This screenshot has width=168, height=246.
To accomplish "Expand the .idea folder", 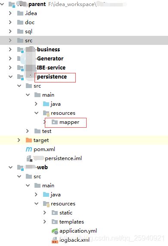I will 10,13.
